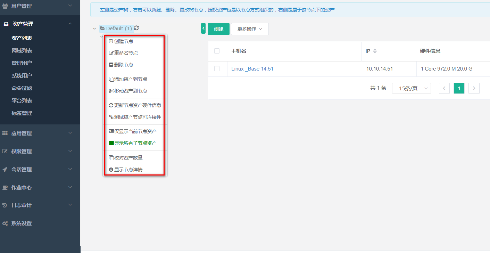The width and height of the screenshot is (490, 253).
Task: Expand the 用户管理 menu chevron
Action: 70,6
